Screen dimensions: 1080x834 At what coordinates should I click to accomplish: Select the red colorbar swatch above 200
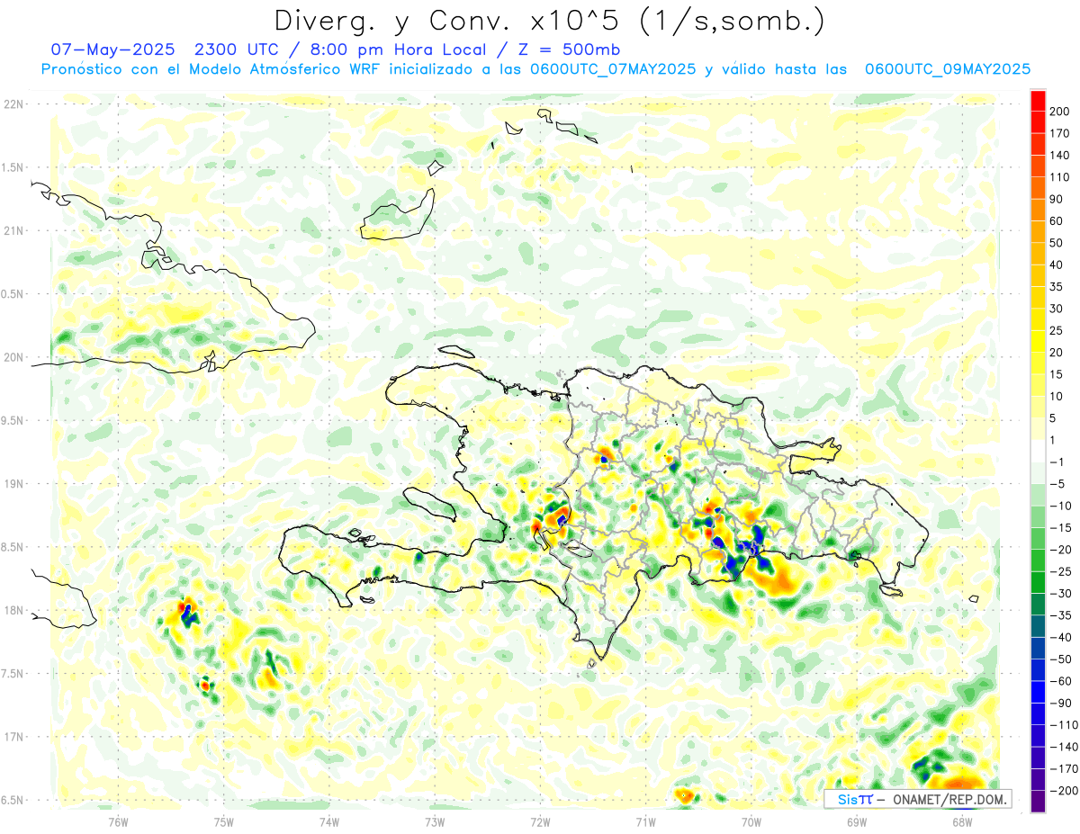tap(1038, 100)
